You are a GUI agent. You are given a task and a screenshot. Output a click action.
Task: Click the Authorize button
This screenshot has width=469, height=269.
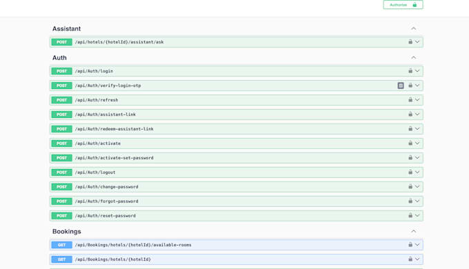pos(403,5)
